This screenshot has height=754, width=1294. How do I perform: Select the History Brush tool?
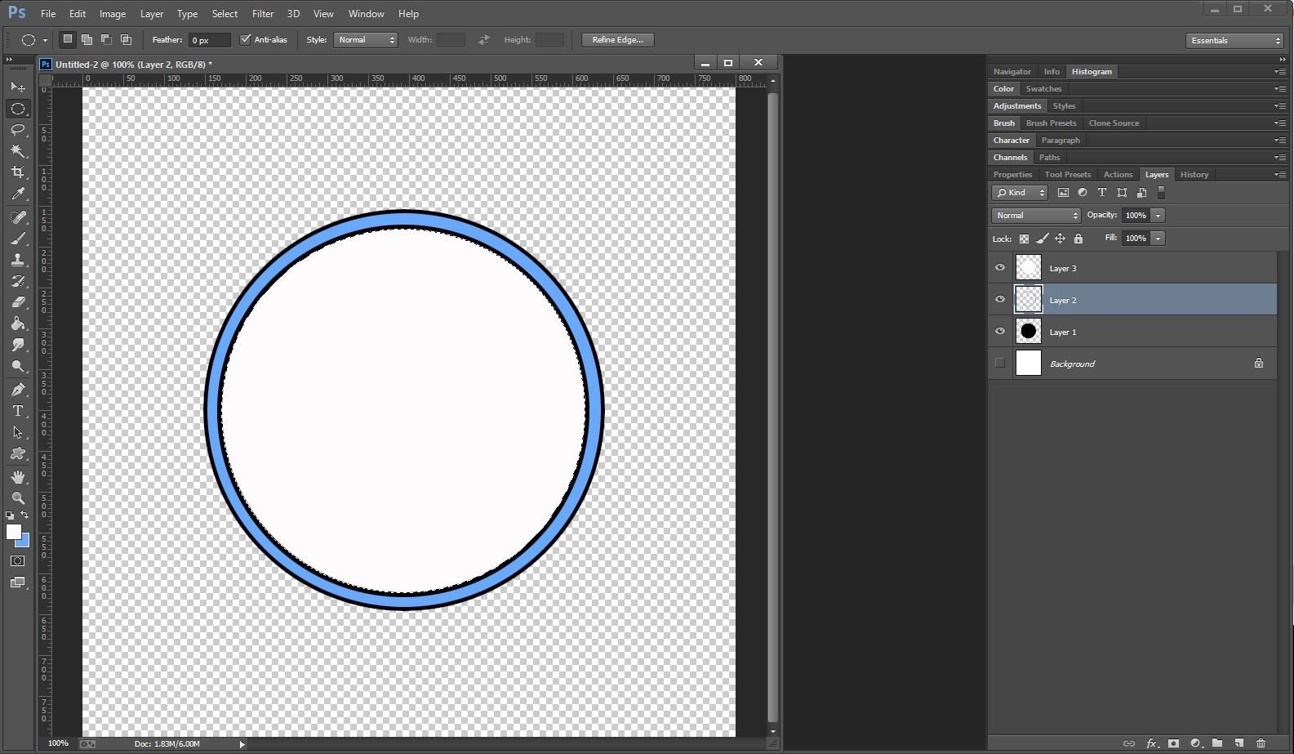coord(18,281)
